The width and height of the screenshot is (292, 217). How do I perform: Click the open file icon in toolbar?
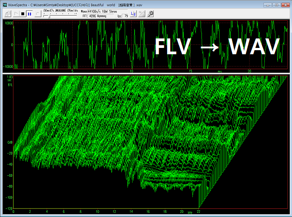[x=7, y=14]
